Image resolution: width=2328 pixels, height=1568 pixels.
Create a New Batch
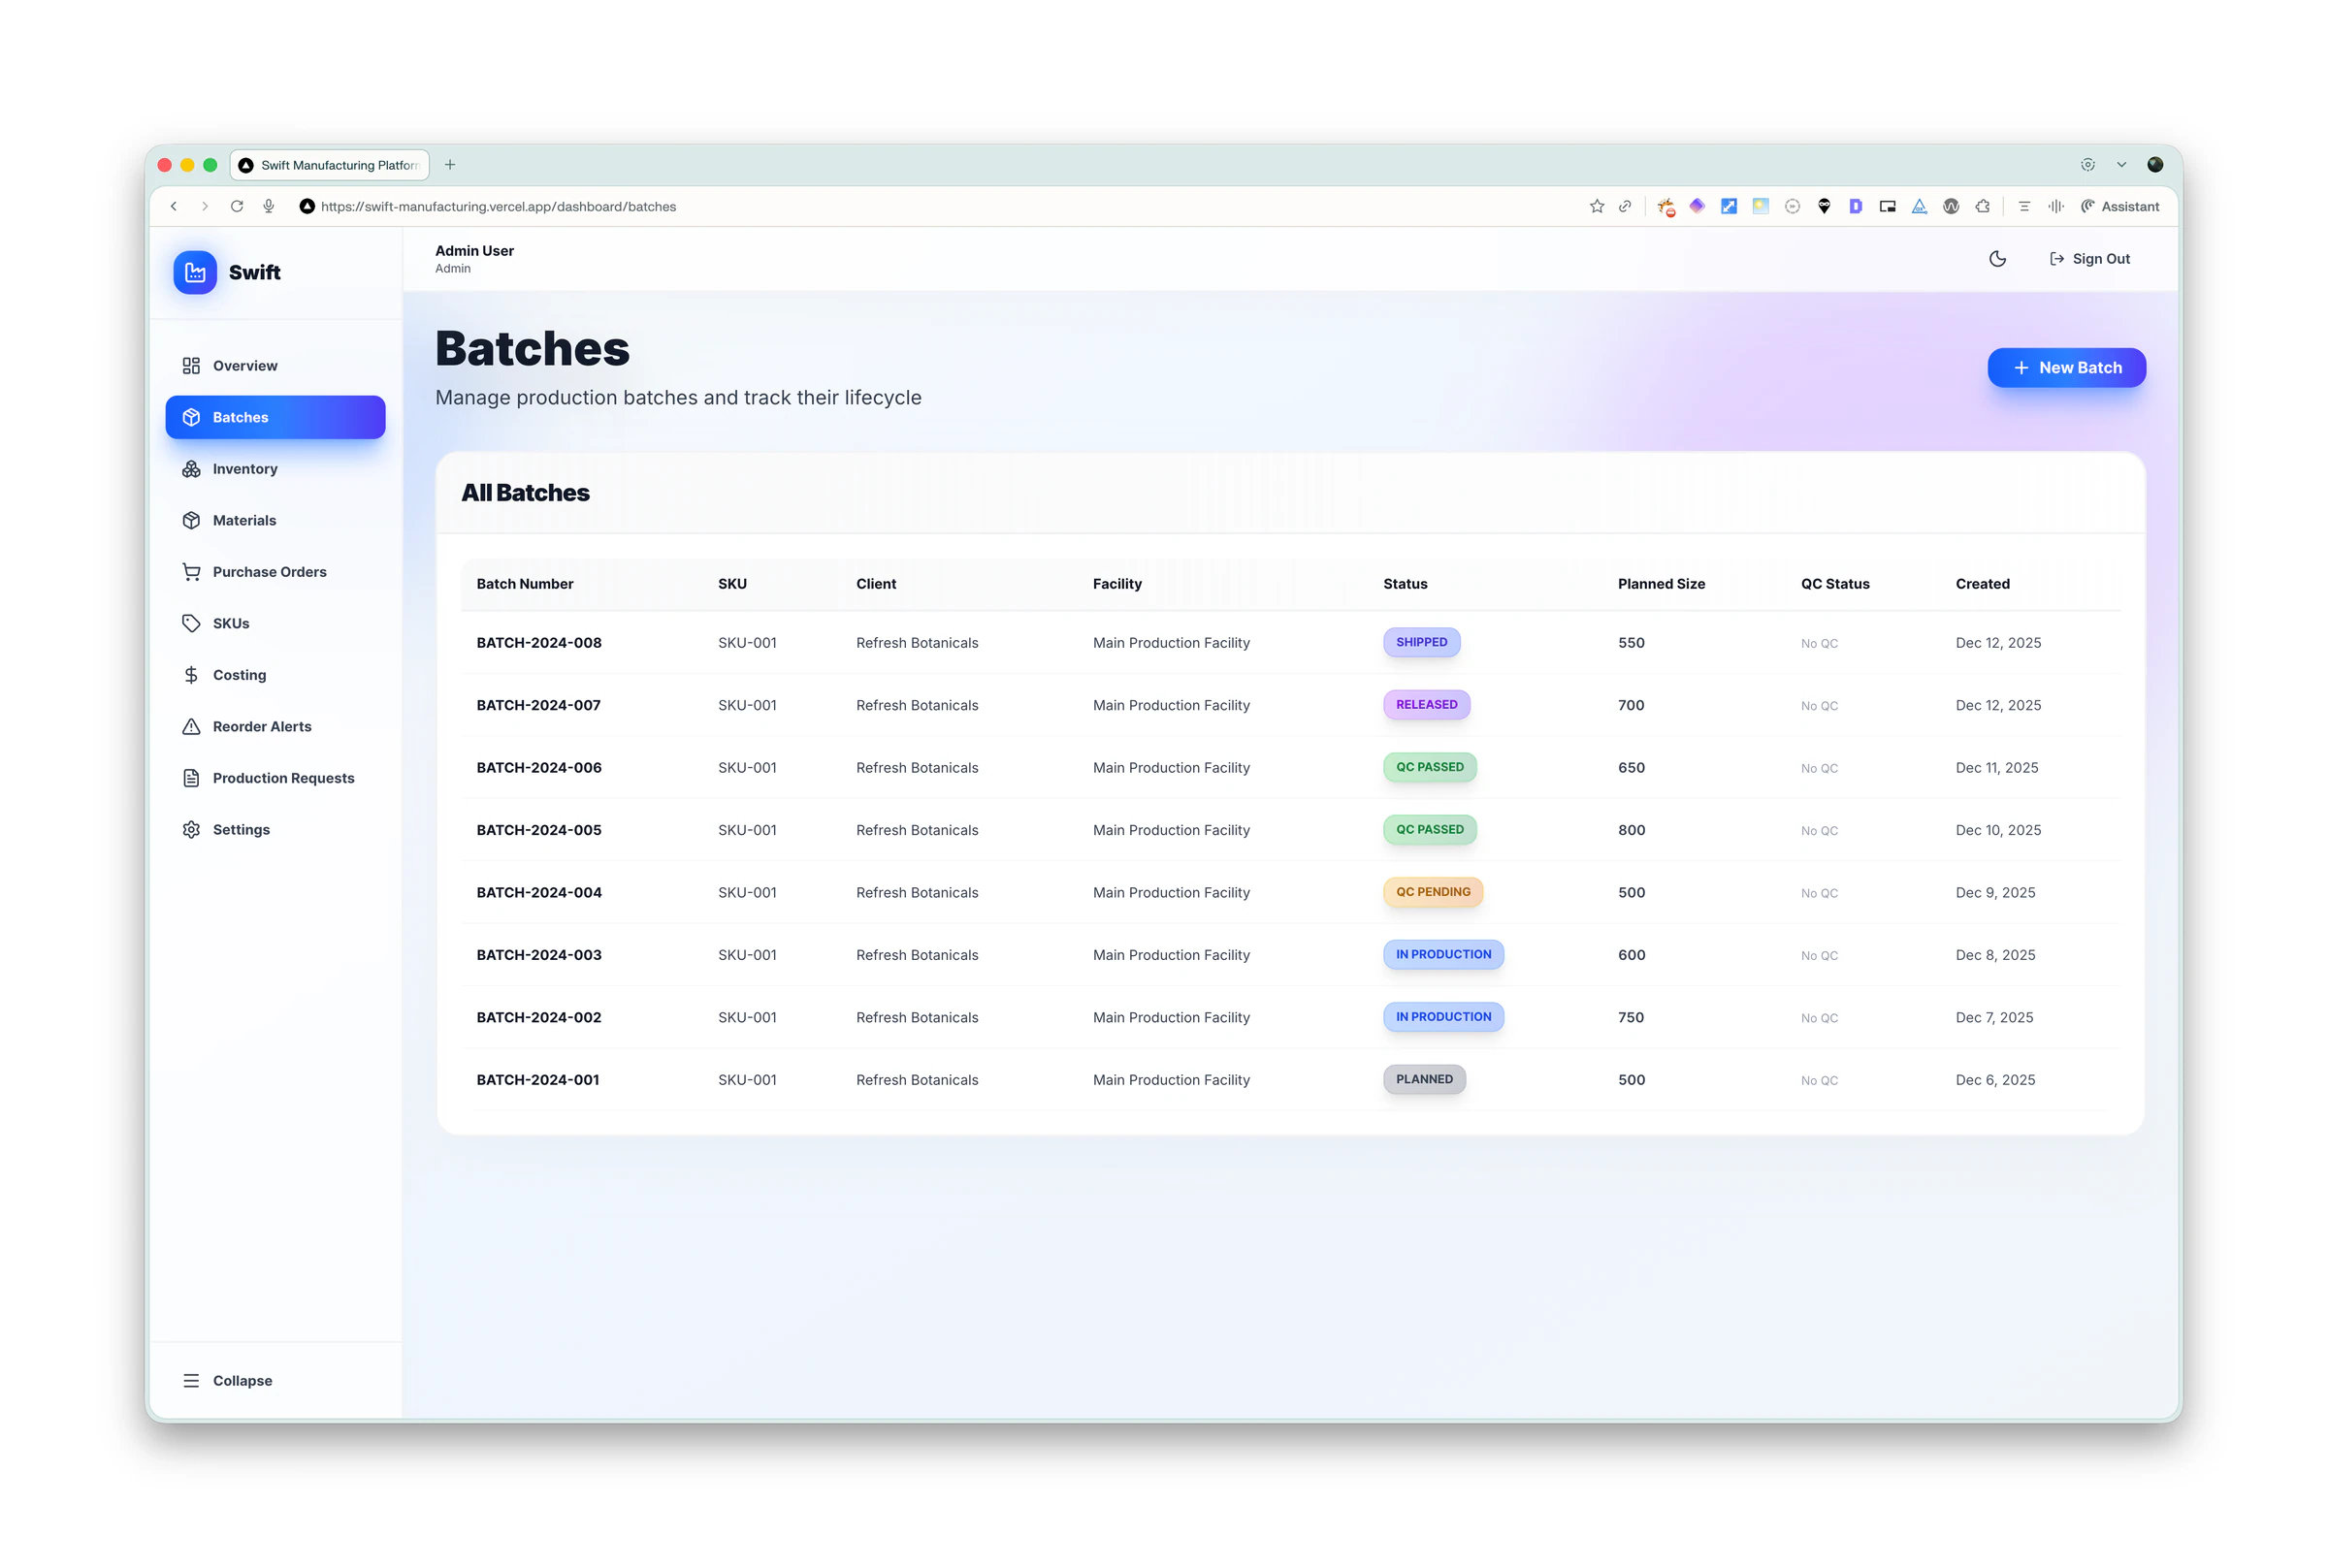point(2066,367)
